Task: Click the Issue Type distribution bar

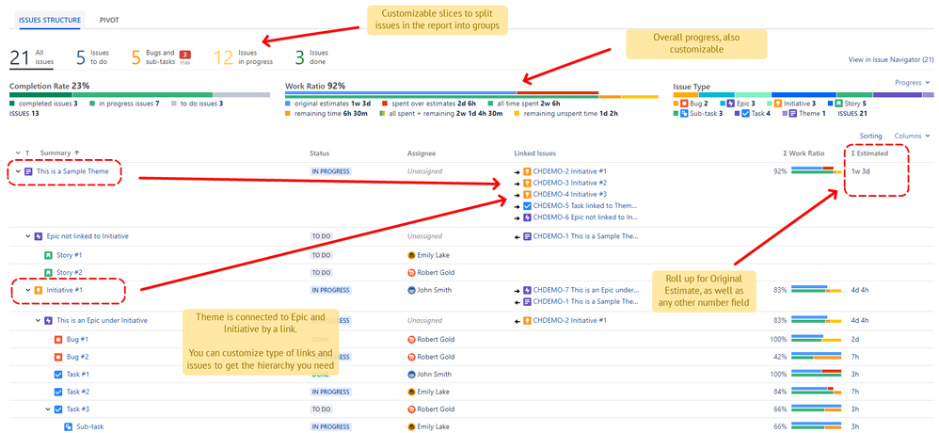Action: [x=804, y=95]
